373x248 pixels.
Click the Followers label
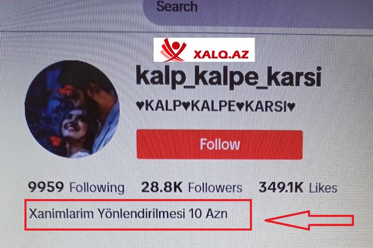coord(215,188)
